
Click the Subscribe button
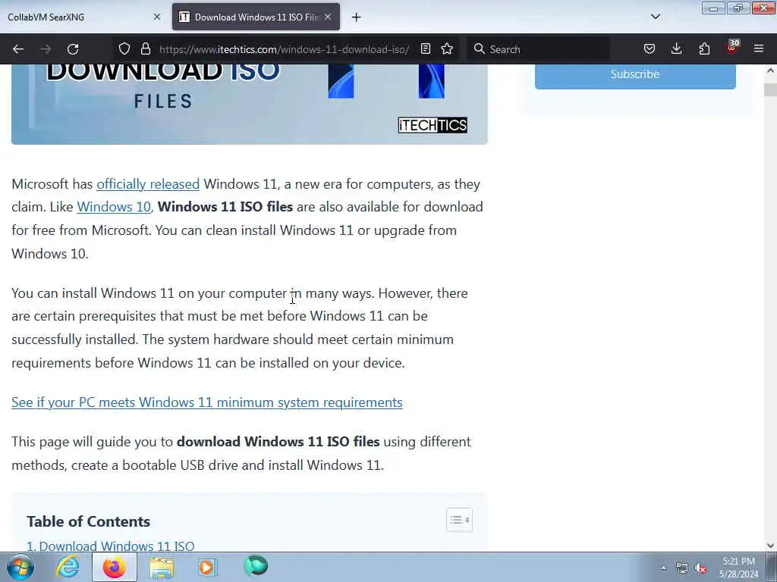(x=635, y=75)
